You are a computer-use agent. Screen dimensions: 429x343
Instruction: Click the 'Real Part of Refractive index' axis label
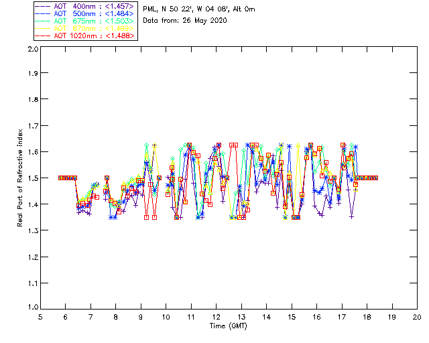coord(19,178)
